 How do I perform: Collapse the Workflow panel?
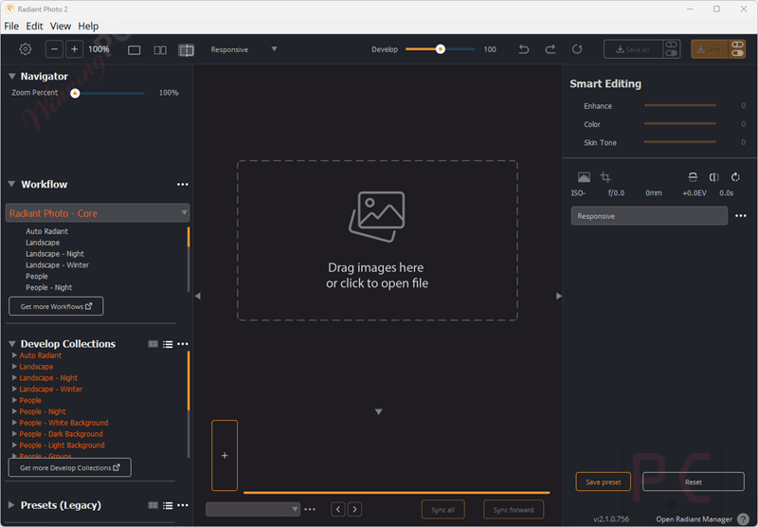pyautogui.click(x=12, y=184)
